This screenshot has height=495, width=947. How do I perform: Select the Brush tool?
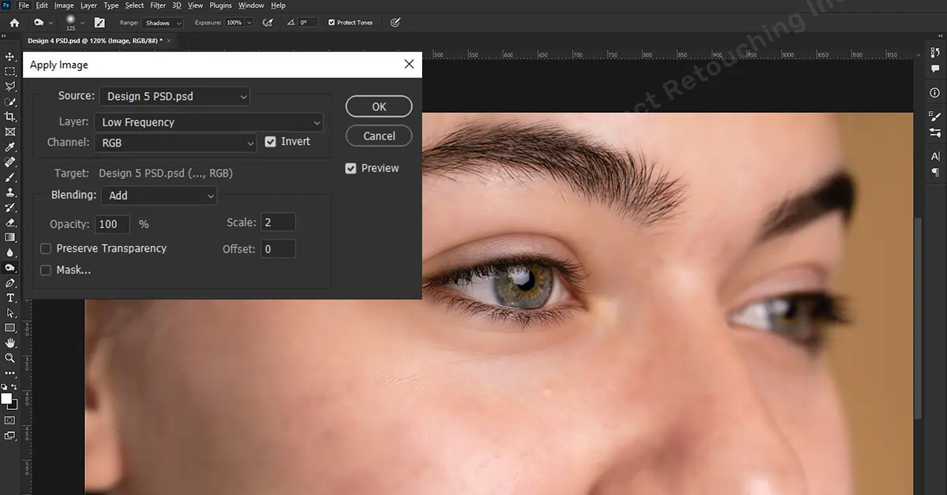pos(10,177)
